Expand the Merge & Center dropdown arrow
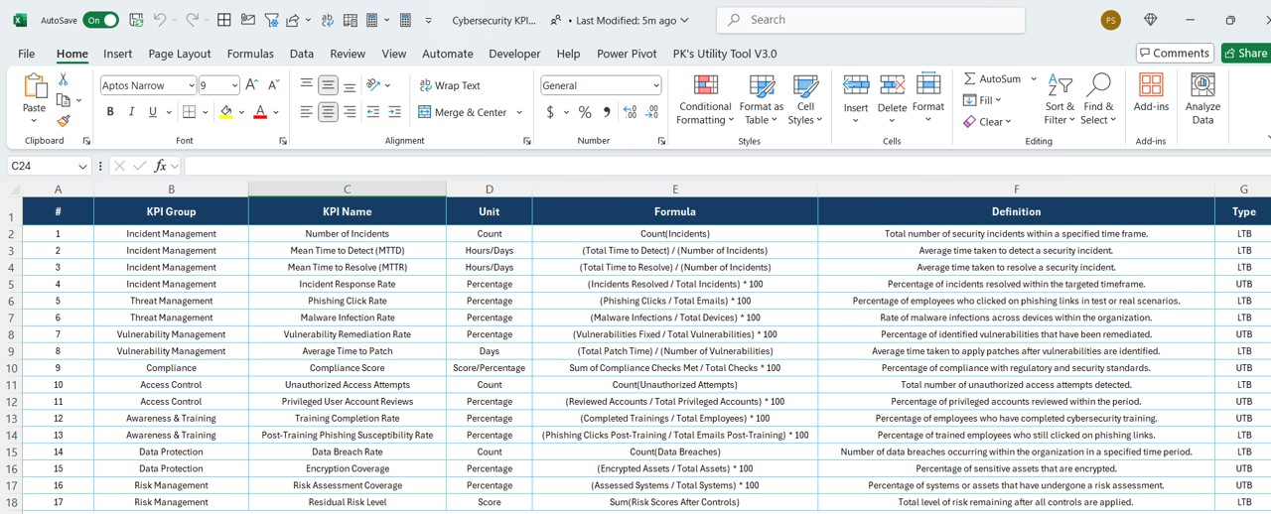 [519, 112]
